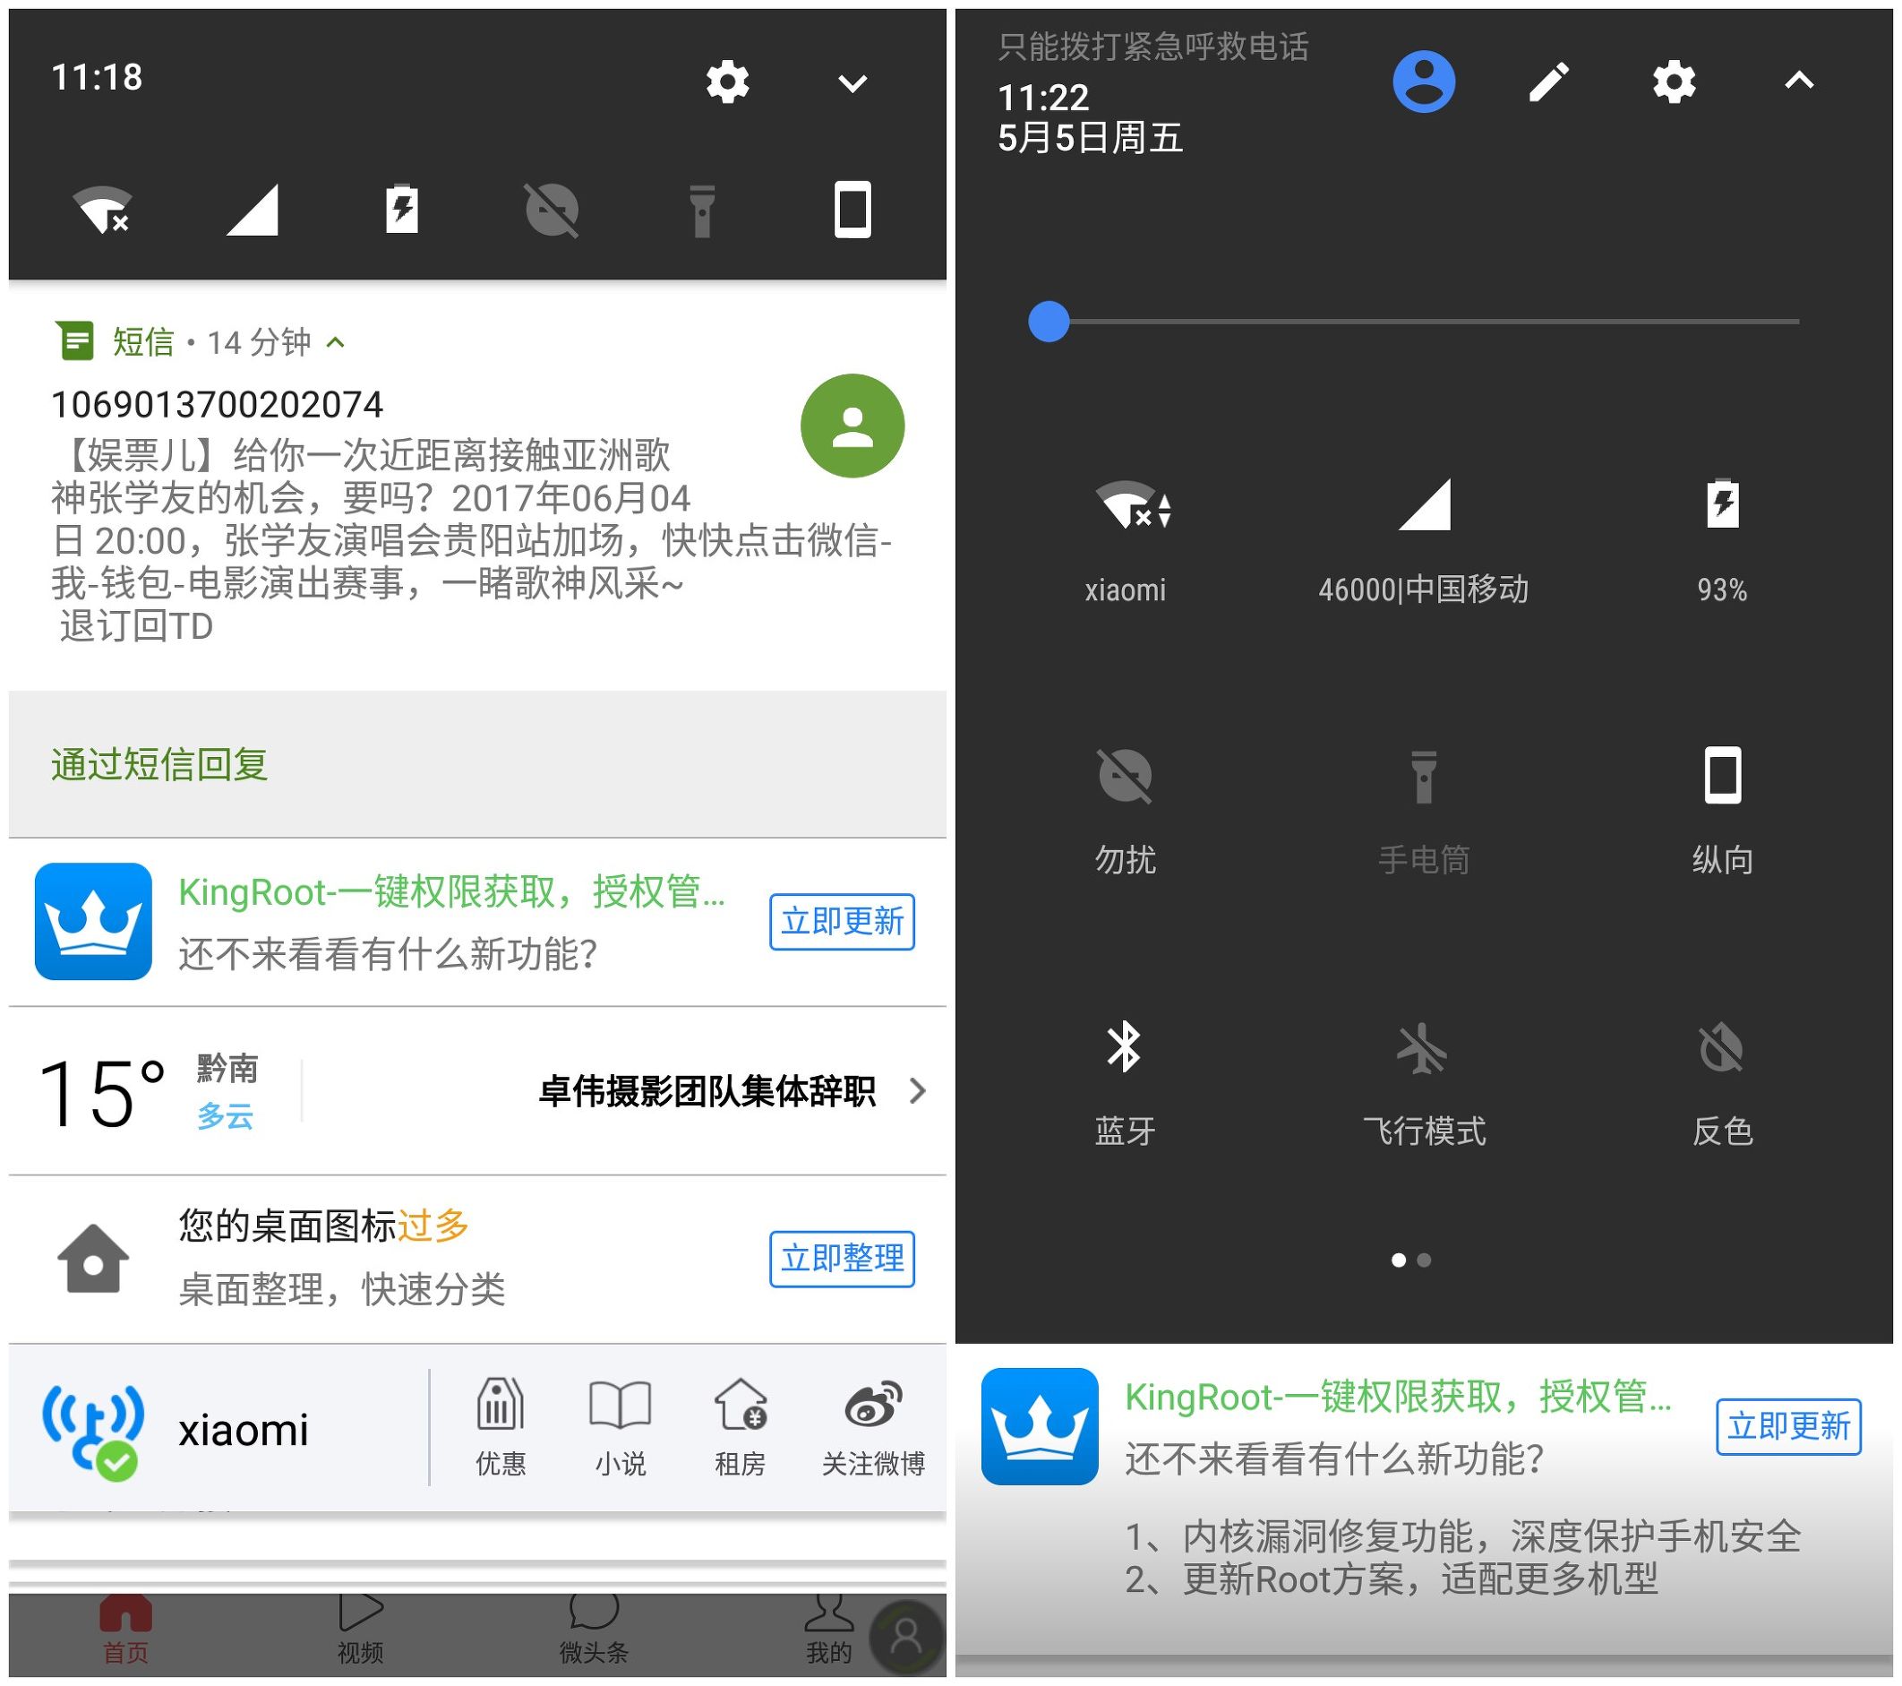Tap the green SMS contact avatar
Image resolution: width=1902 pixels, height=1686 pixels.
click(852, 426)
